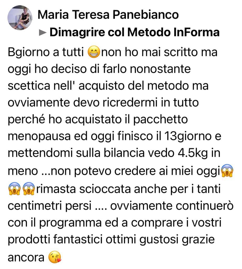The image size is (242, 269).
Task: Click the scream emoji directly touching 'rimasta'
Action: click(x=29, y=189)
